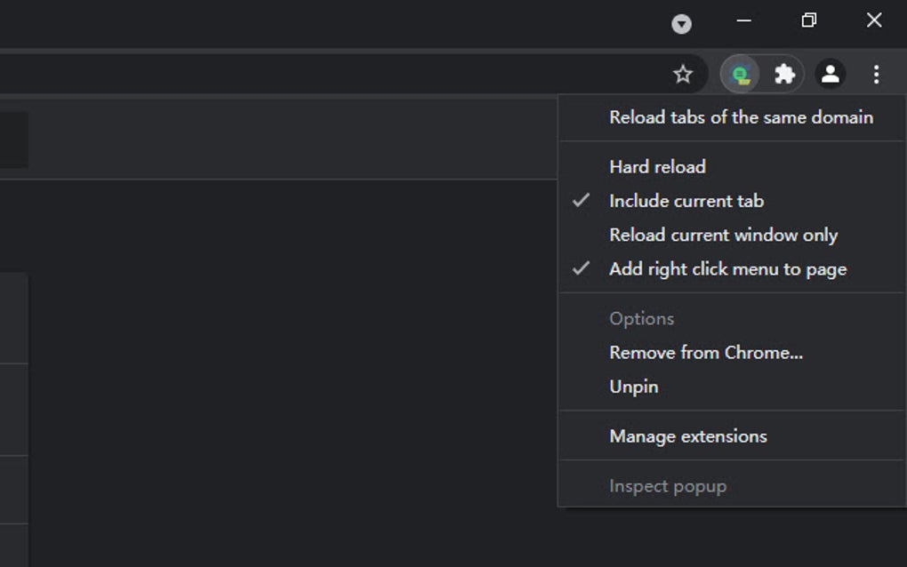This screenshot has height=567, width=907.
Task: Toggle Include current tab option
Action: (x=686, y=201)
